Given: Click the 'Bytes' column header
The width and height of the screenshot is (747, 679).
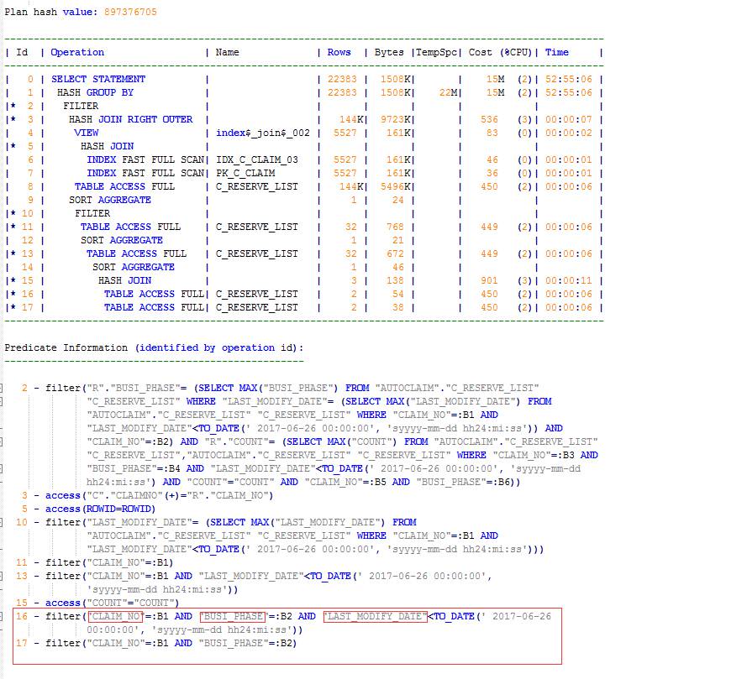Looking at the screenshot, I should click(x=389, y=52).
